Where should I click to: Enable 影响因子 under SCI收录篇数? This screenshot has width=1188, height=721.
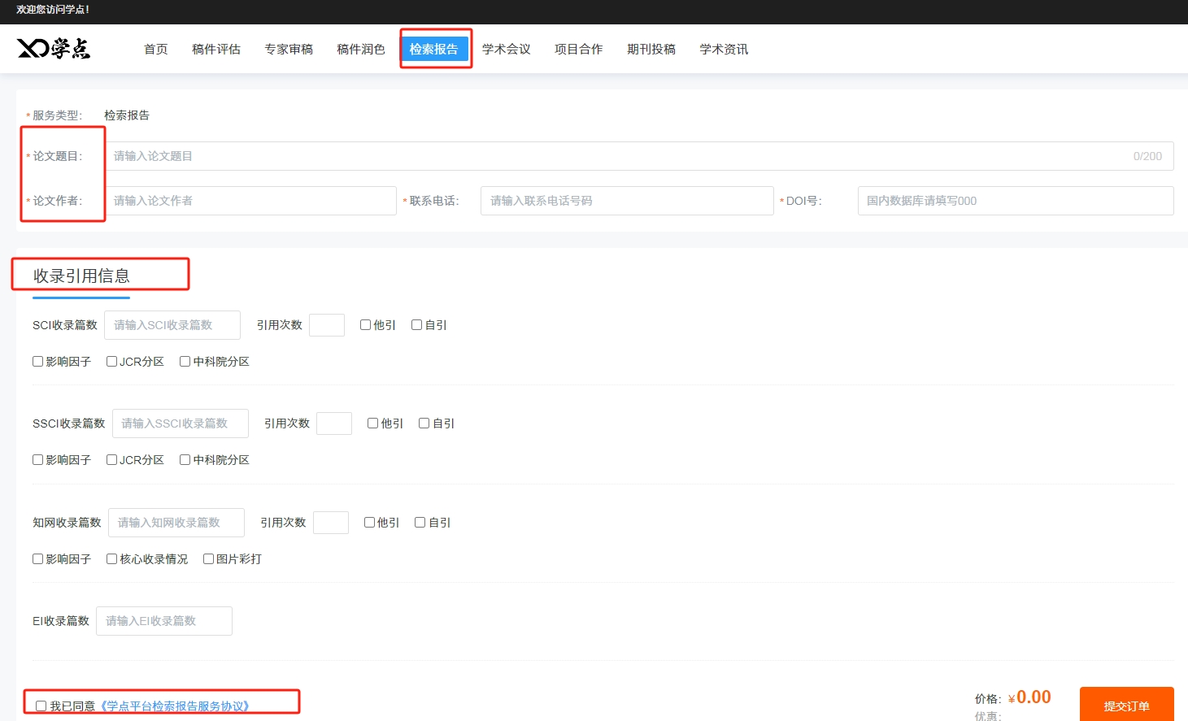click(37, 362)
